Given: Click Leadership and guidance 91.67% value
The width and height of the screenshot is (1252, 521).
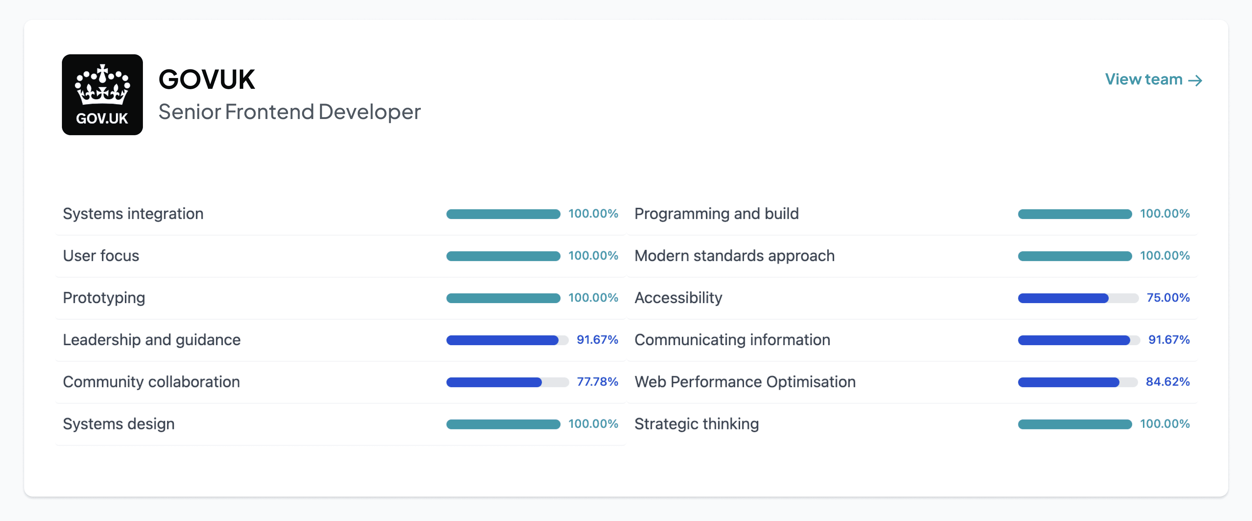Looking at the screenshot, I should click(x=597, y=339).
